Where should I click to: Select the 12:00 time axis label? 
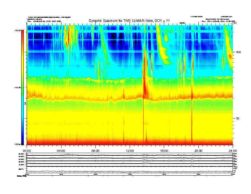130,151
